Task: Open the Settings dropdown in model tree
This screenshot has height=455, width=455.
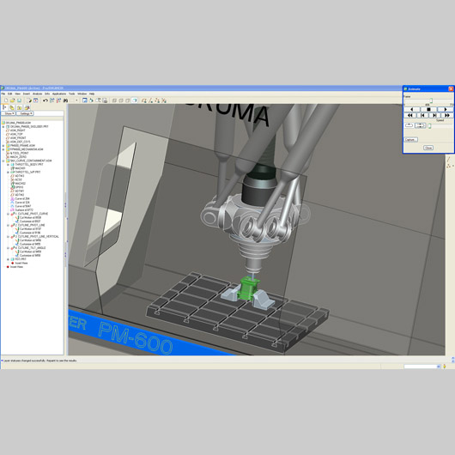Action: (25, 113)
